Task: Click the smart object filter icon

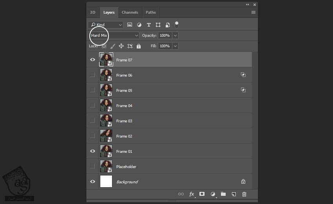Action: point(167,25)
